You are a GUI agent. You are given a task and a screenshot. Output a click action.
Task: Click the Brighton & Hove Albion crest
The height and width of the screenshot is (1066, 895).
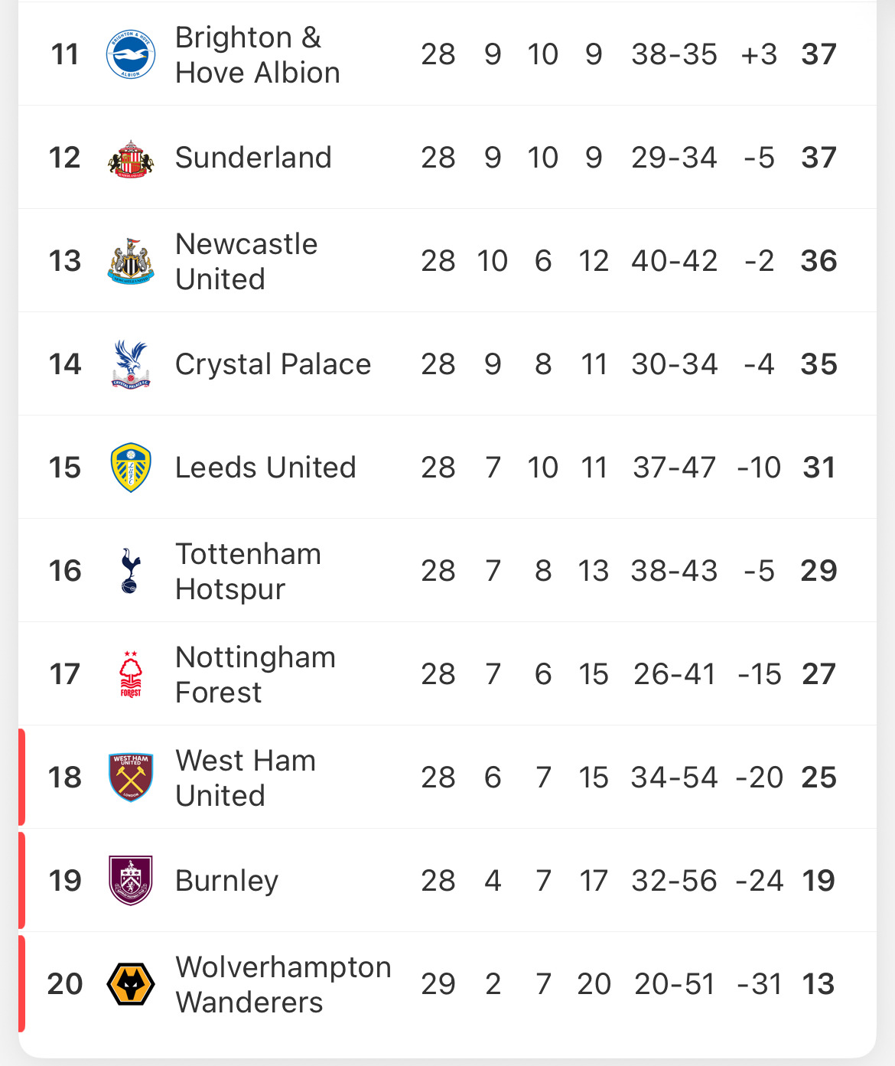coord(131,54)
